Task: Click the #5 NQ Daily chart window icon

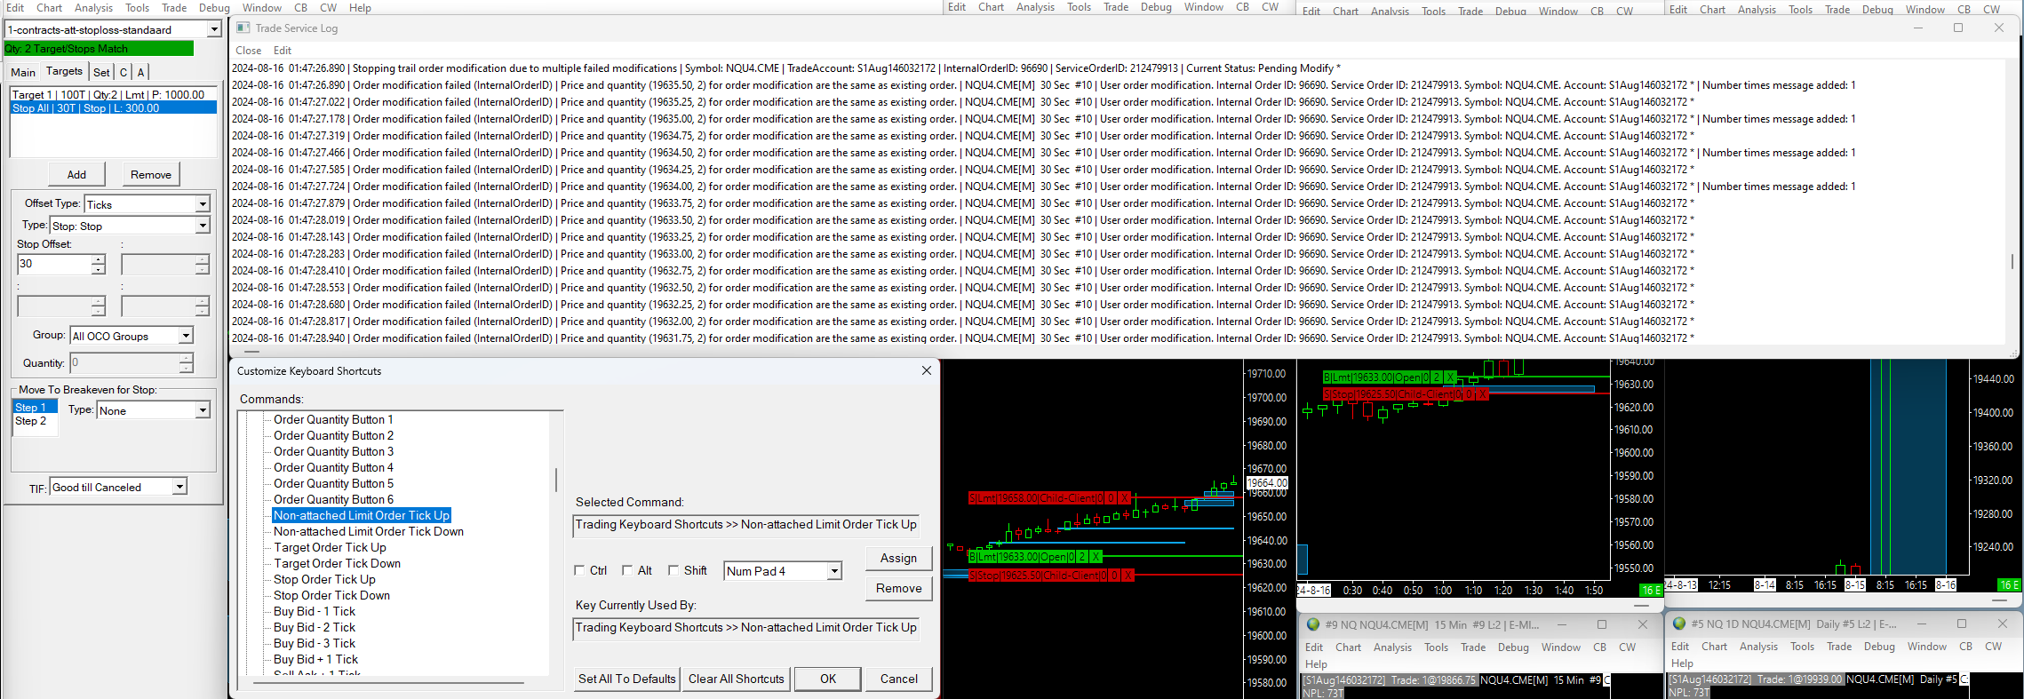Action: (x=1678, y=624)
